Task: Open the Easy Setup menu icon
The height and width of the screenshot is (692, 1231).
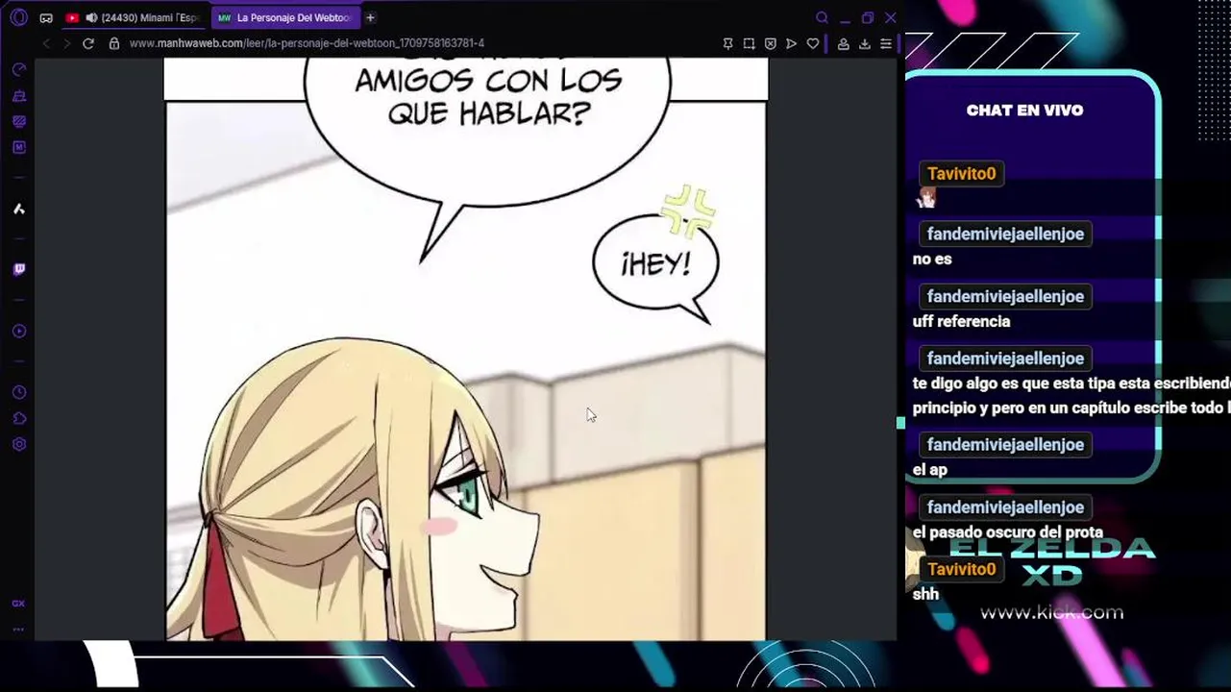Action: [x=886, y=43]
